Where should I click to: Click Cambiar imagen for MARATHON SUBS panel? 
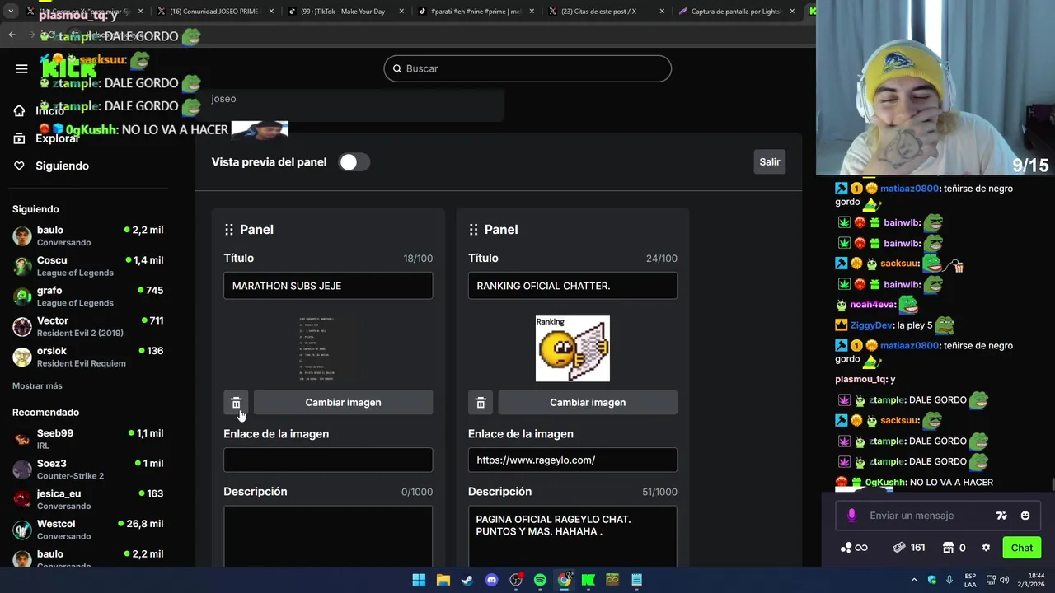[343, 402]
